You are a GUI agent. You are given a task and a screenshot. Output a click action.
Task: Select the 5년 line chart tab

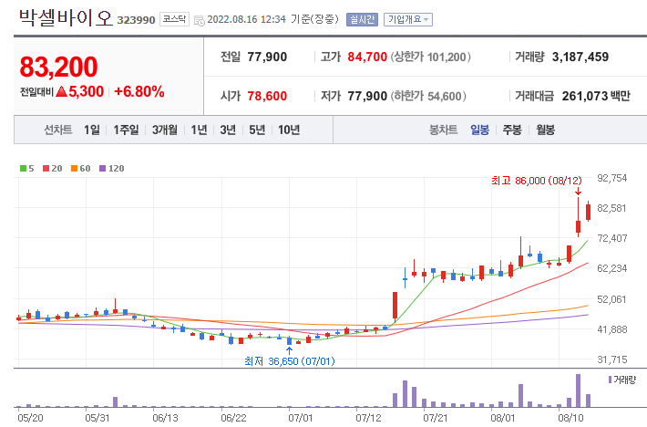click(257, 130)
